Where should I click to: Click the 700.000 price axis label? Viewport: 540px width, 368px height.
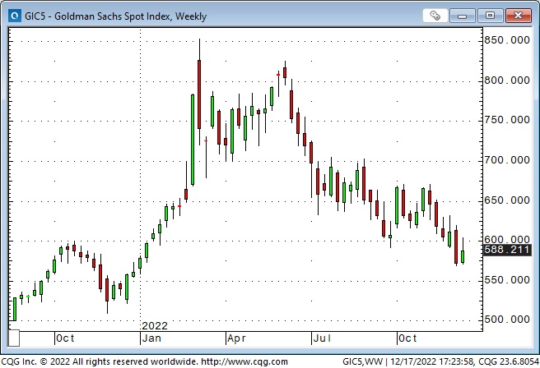point(507,160)
